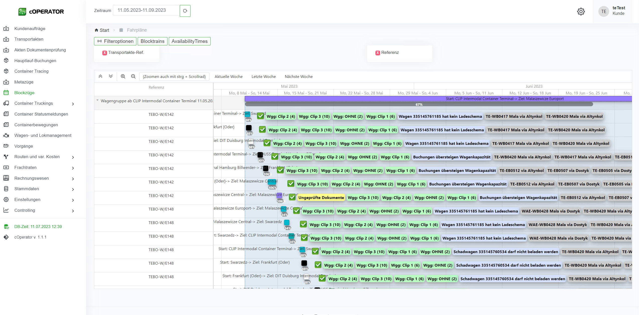The image size is (639, 315).
Task: Jump to Aktuelle Woche
Action: pos(228,76)
